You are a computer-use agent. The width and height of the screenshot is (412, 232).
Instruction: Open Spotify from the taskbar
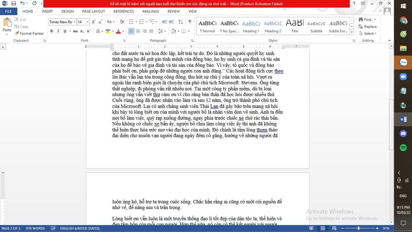403,148
